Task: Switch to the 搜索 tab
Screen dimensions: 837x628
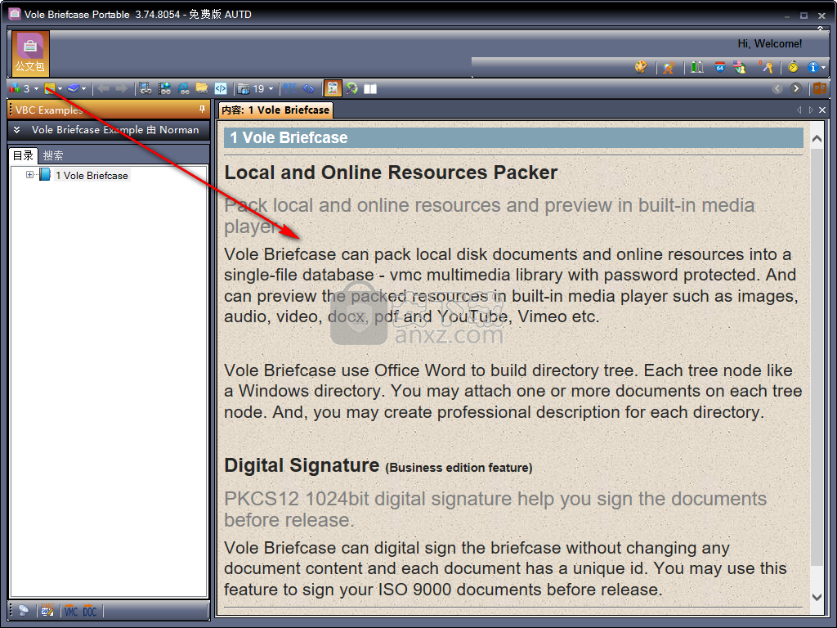Action: tap(53, 155)
